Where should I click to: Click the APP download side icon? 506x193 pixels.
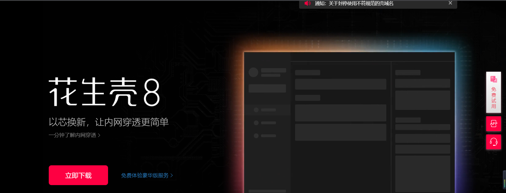coord(494,124)
